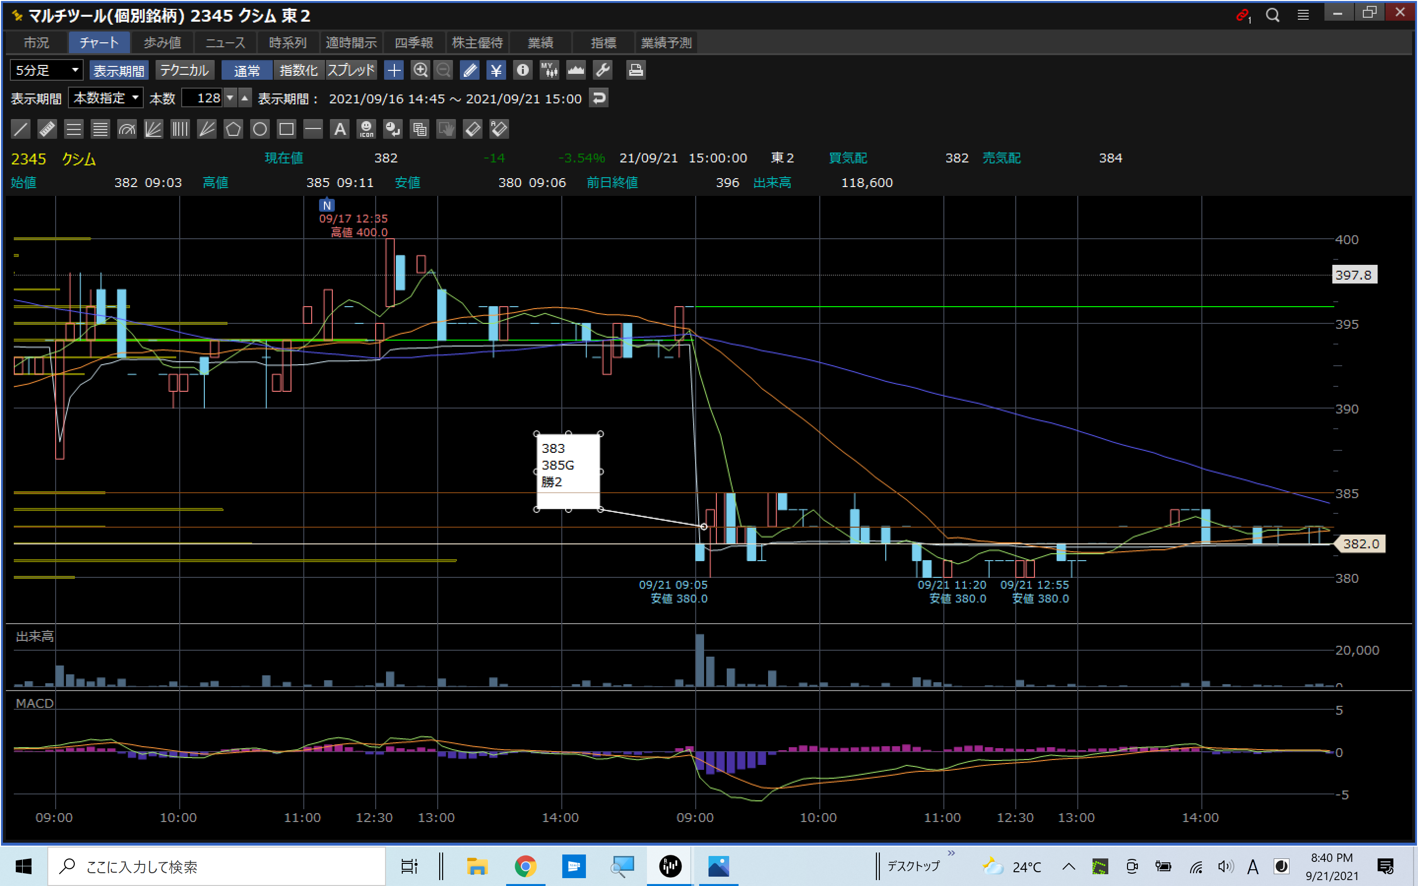Screen dimensions: 1418x886
Task: Select the pentagon shape drawing tool
Action: coord(233,129)
